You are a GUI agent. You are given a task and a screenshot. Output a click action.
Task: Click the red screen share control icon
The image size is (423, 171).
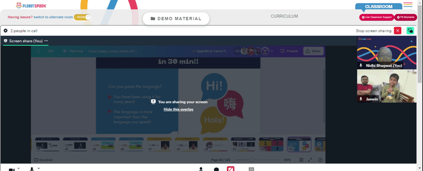click(x=231, y=169)
